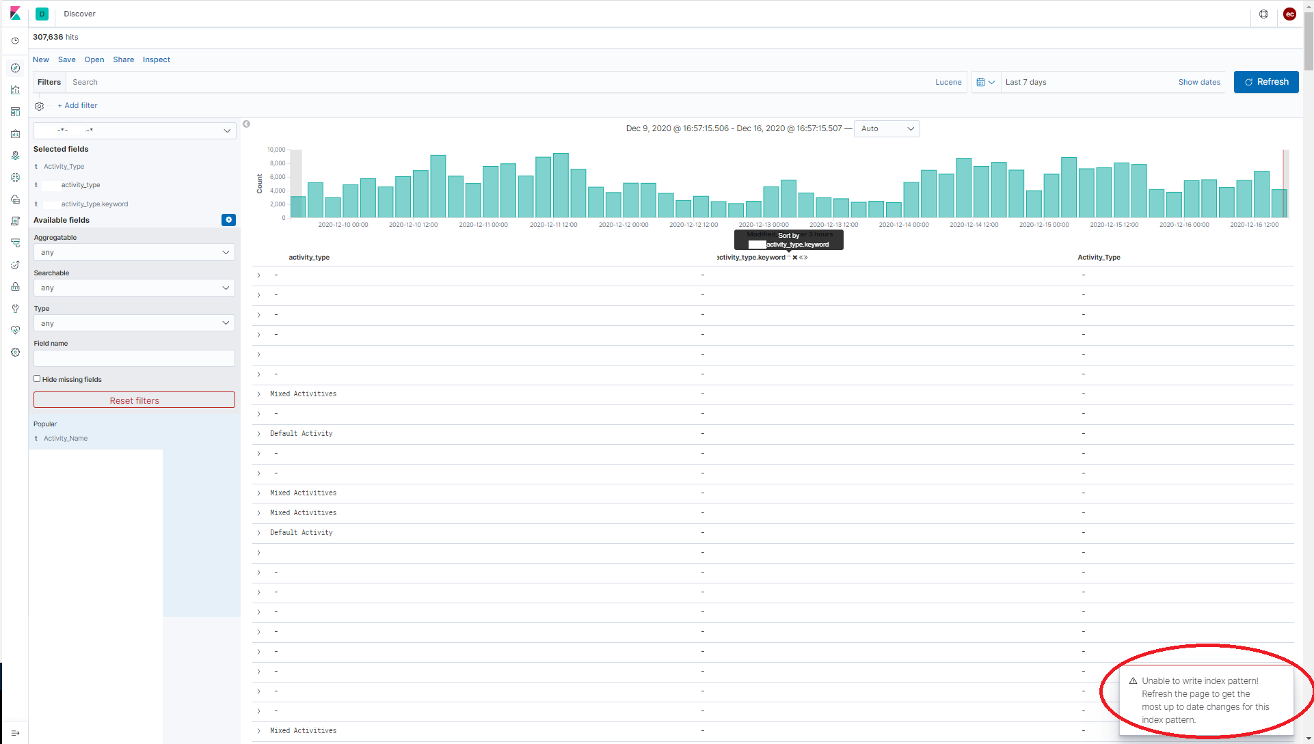Screen dimensions: 1314x744
Task: Click the Inspect menu item
Action: (x=156, y=59)
